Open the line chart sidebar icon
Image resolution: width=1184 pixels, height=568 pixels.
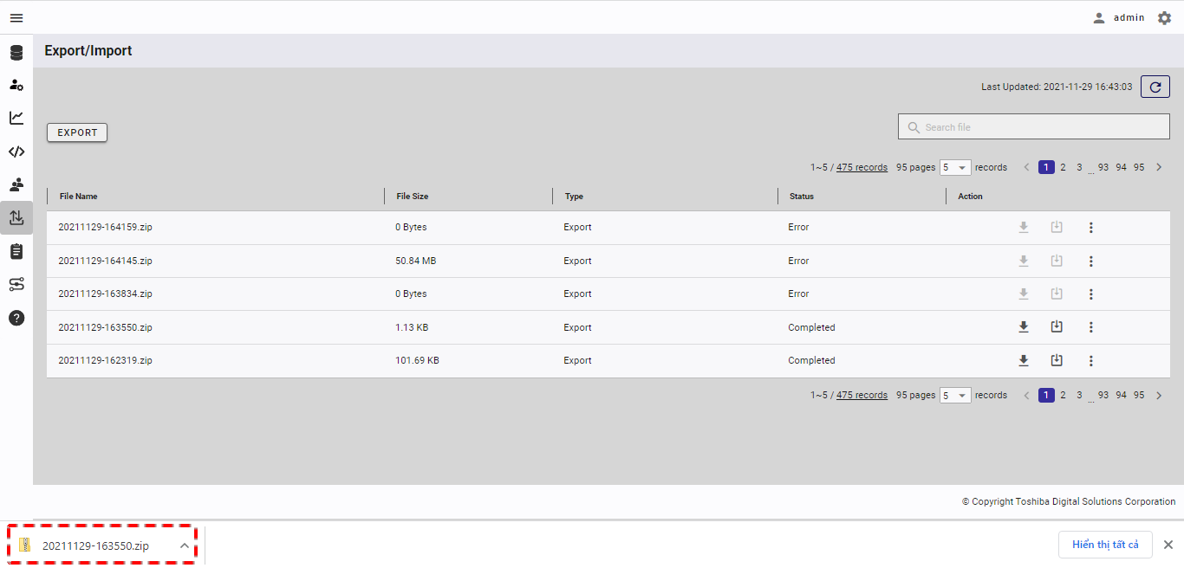click(16, 118)
